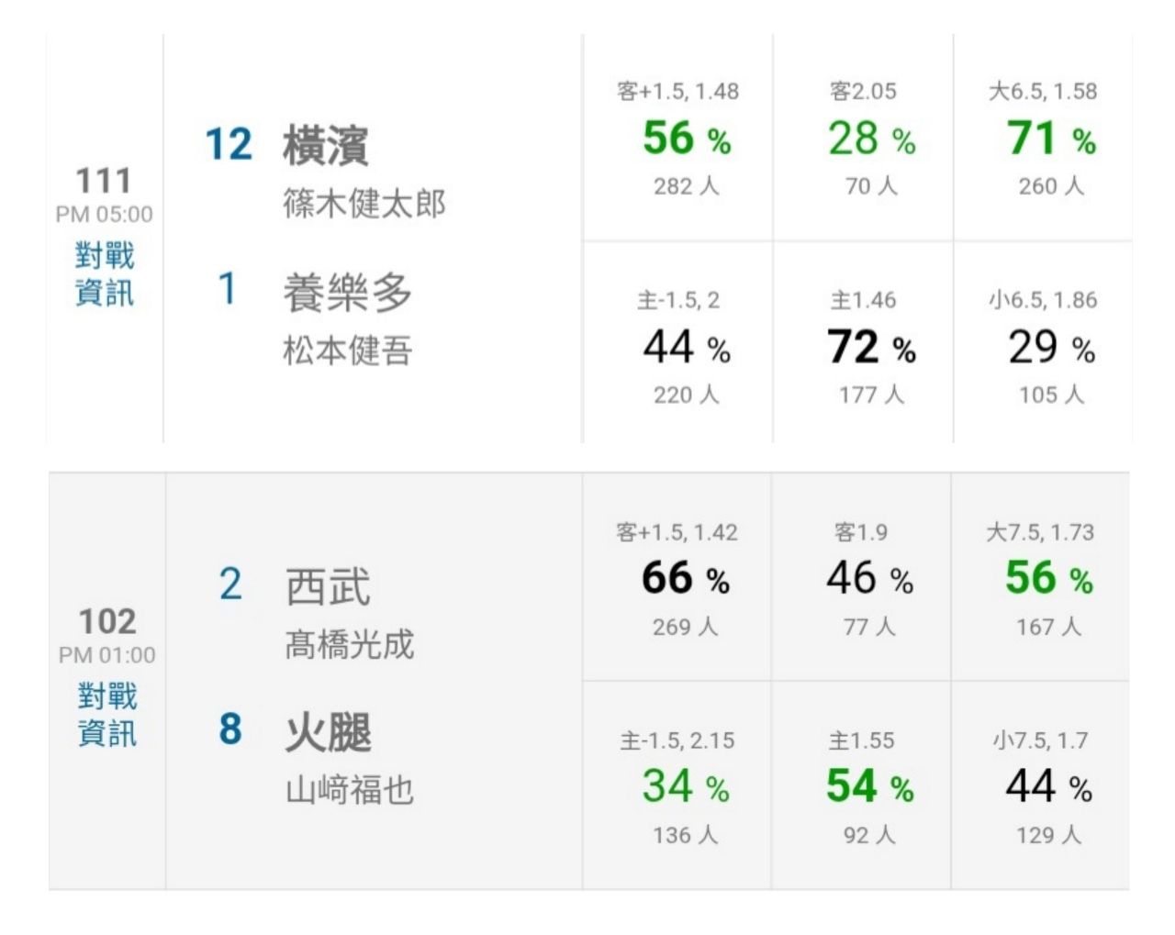The image size is (1175, 935).
Task: Select 客2.05 moneyline cell with 28%
Action: (x=863, y=138)
